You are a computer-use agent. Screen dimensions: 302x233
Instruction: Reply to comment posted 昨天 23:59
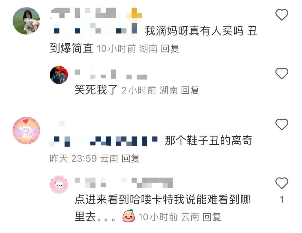(130, 158)
